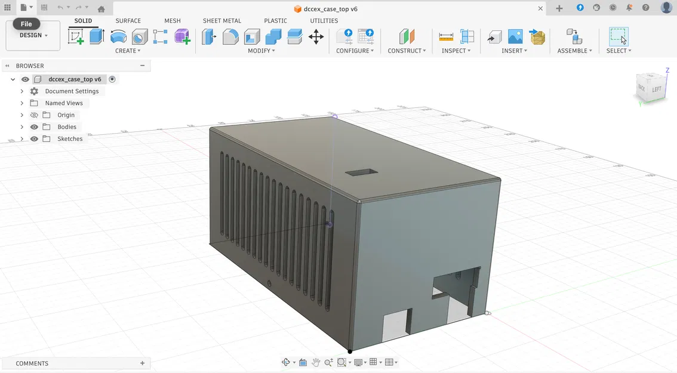Expand the Document Settings tree item
The image size is (677, 373).
22,91
